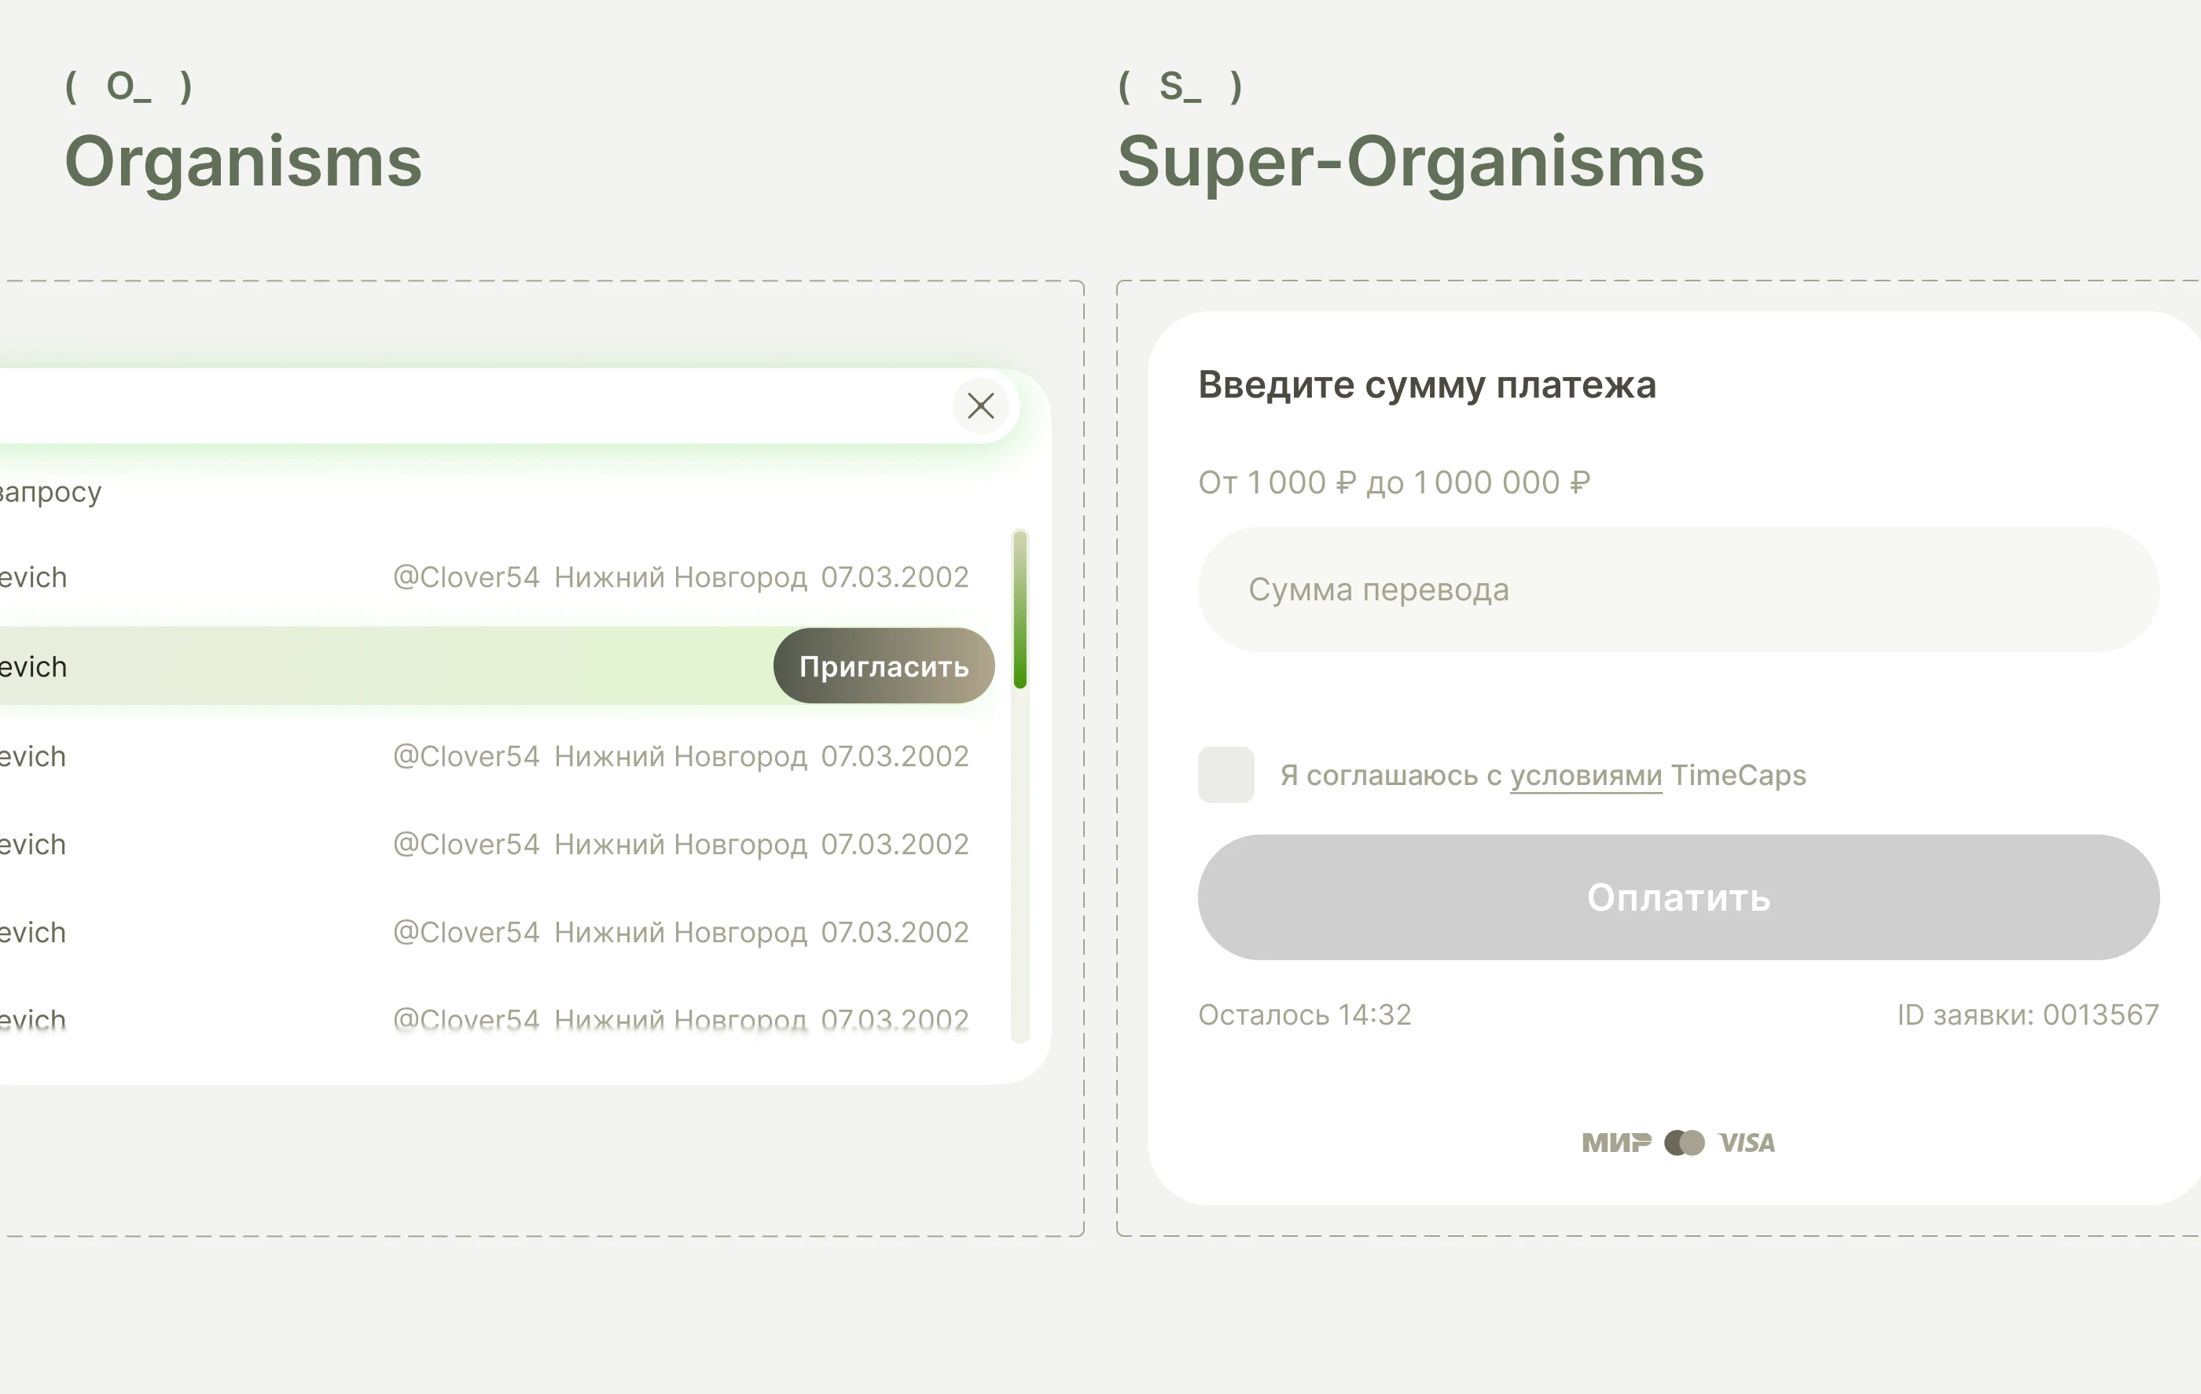
Task: Tick the TimeCaps agreement checkbox
Action: point(1225,775)
